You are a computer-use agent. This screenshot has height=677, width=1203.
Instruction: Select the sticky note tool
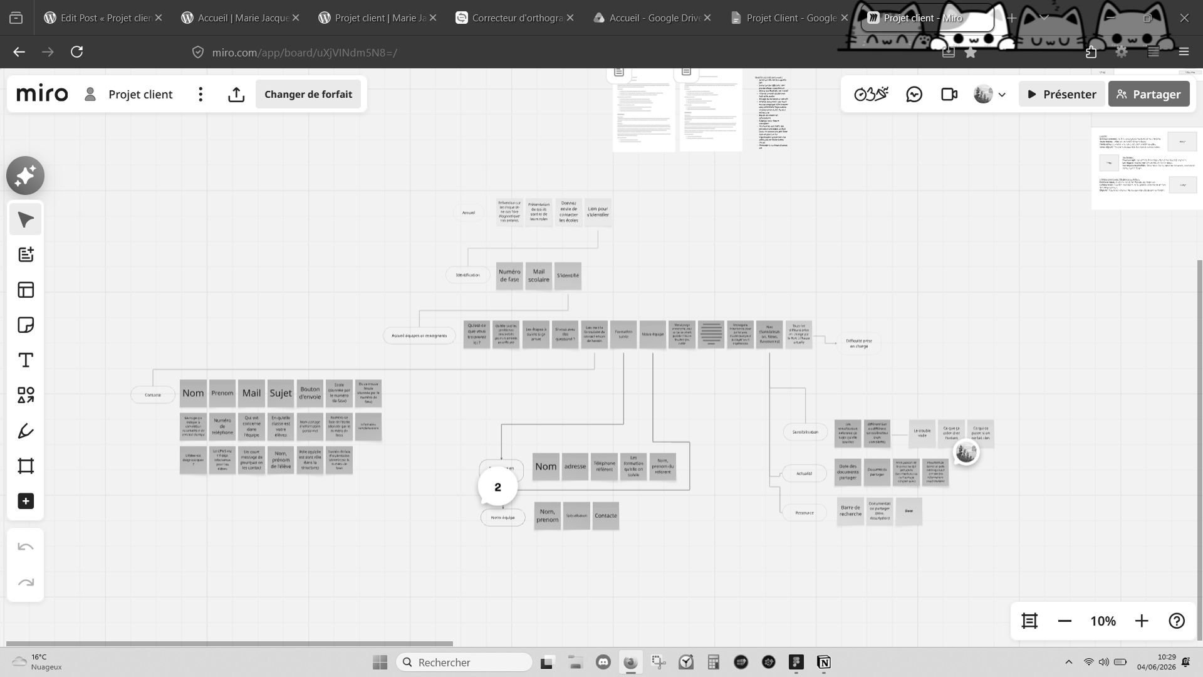(x=26, y=325)
